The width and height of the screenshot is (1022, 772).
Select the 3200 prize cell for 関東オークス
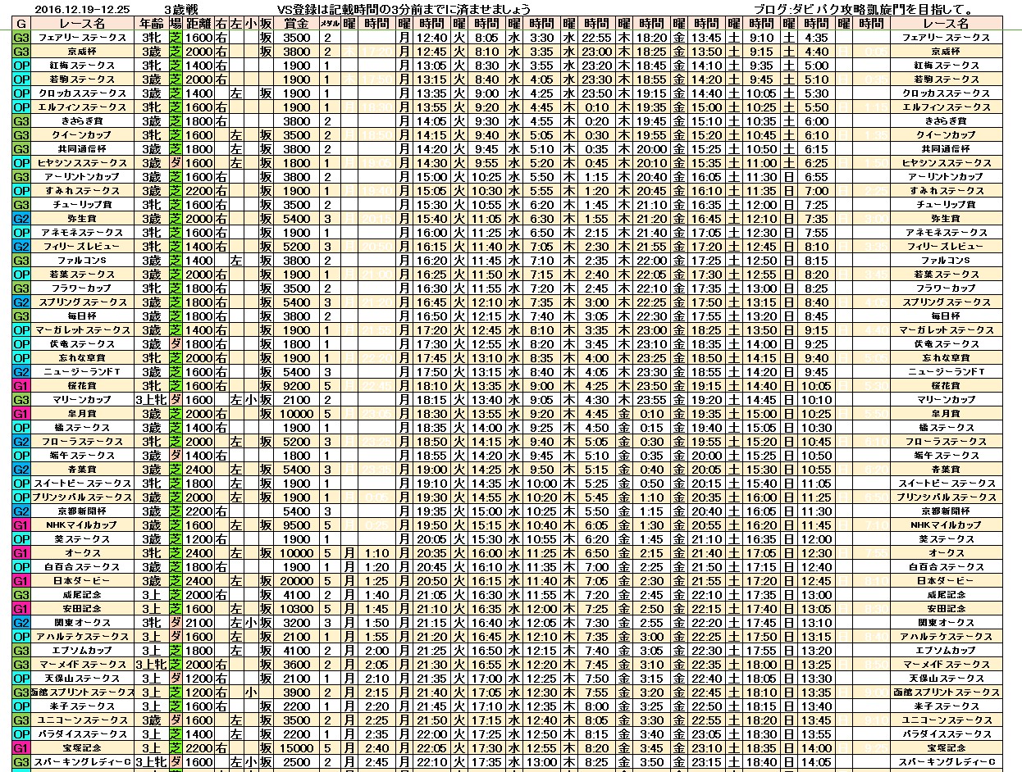point(296,623)
